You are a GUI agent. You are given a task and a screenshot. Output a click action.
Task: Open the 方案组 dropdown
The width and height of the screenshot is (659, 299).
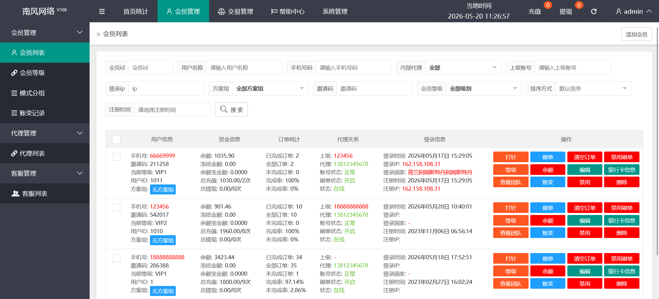(270, 88)
